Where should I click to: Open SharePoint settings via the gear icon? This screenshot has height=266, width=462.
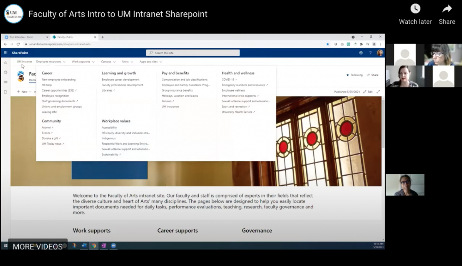361,53
